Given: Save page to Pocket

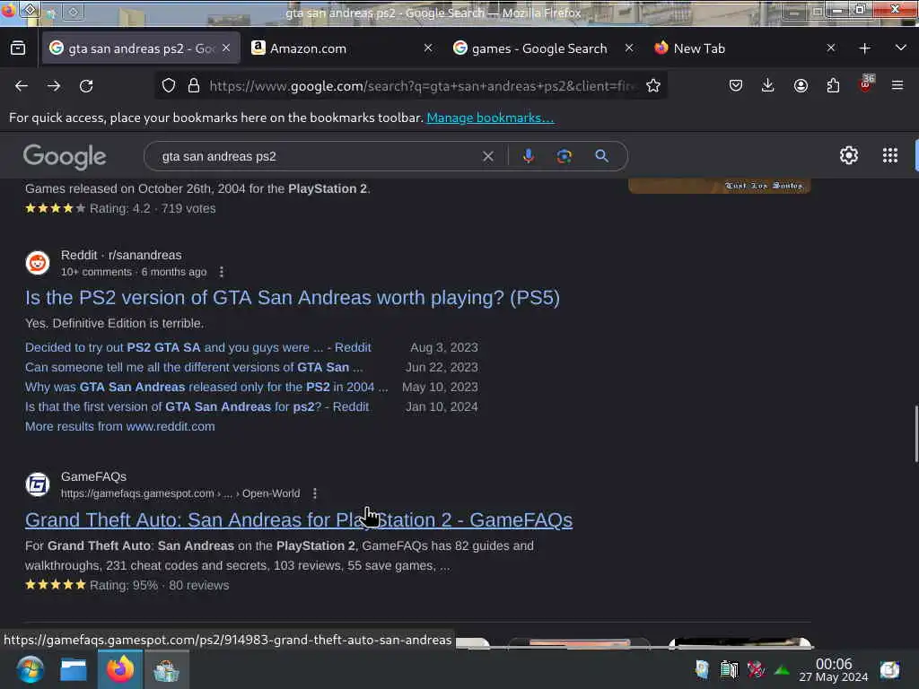Looking at the screenshot, I should click(x=736, y=85).
